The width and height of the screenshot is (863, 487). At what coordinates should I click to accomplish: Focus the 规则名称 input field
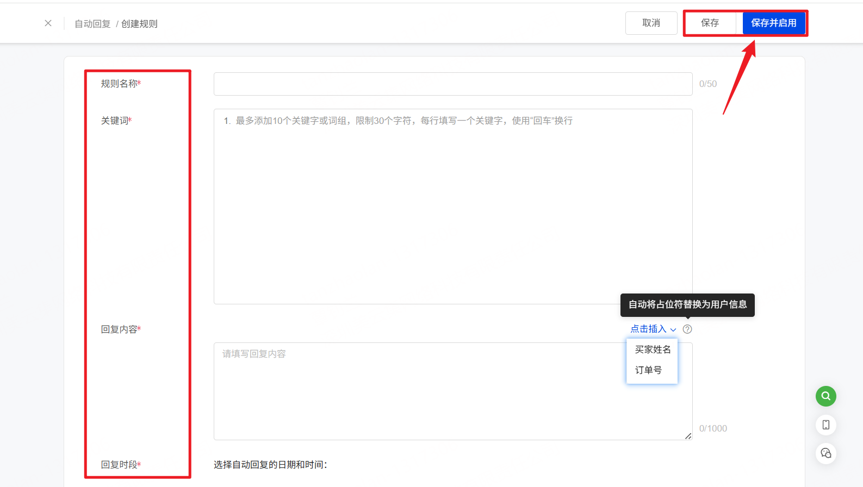point(452,84)
